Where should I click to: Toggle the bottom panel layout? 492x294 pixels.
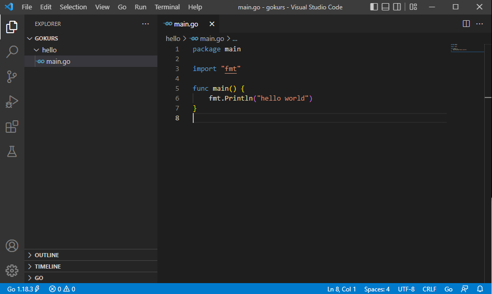coord(385,7)
